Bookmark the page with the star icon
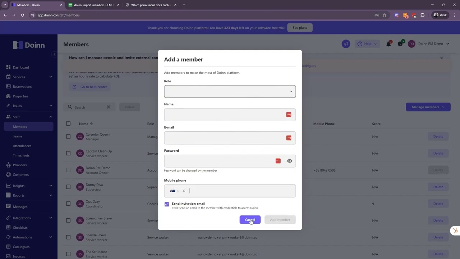The width and height of the screenshot is (460, 259). tap(385, 15)
